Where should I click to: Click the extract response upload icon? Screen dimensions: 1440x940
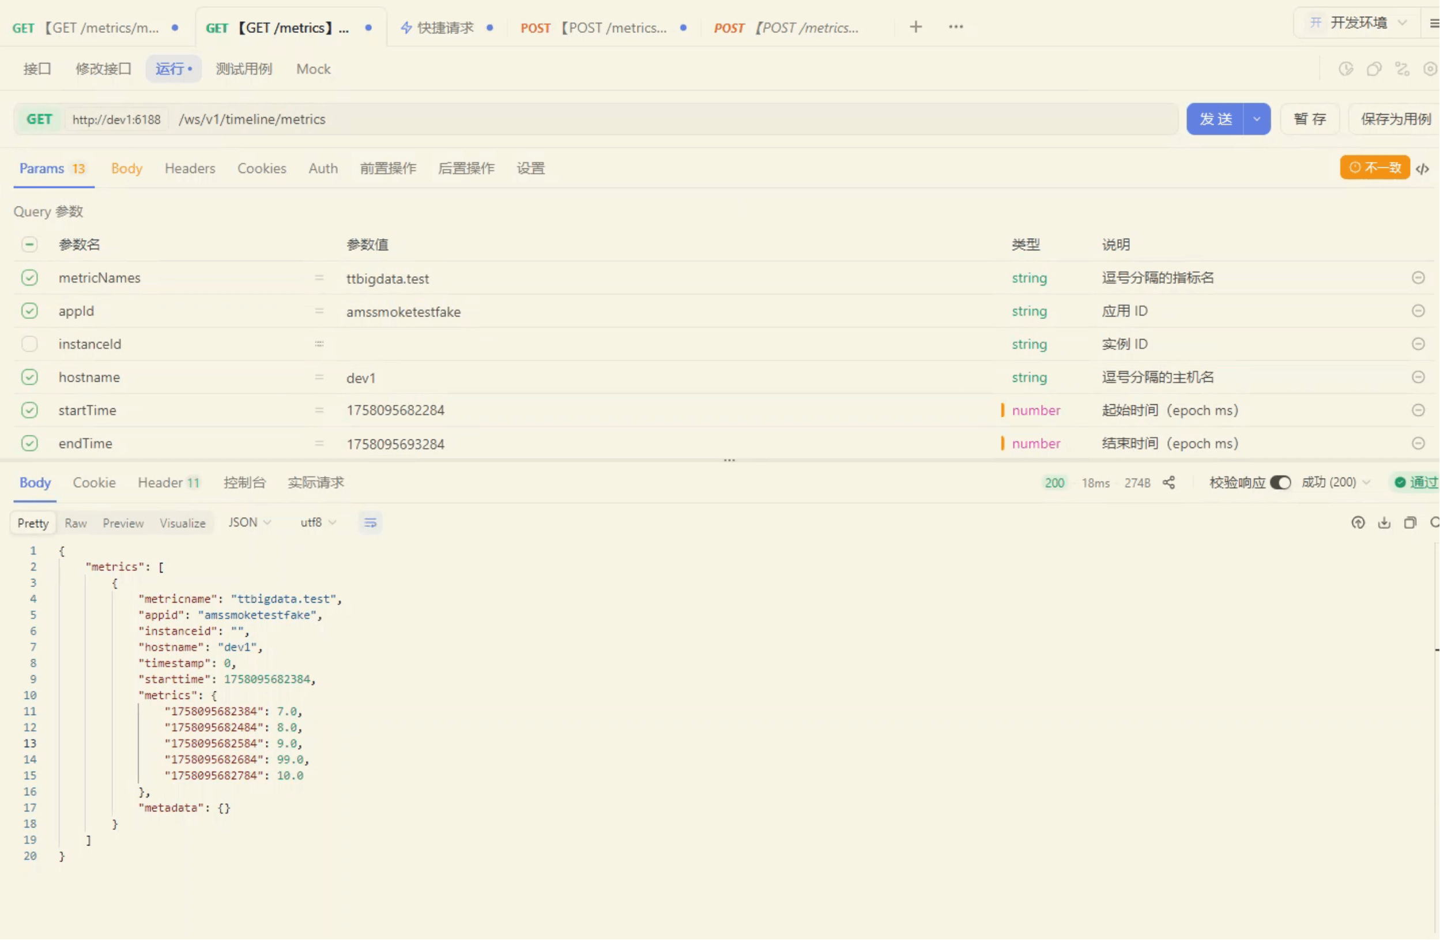click(x=1358, y=523)
